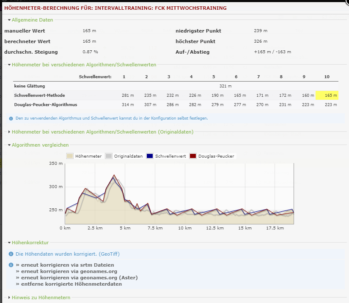
Task: Click the info icon next to 'Die Höhendaten wurden korrigiert'
Action: 11,254
